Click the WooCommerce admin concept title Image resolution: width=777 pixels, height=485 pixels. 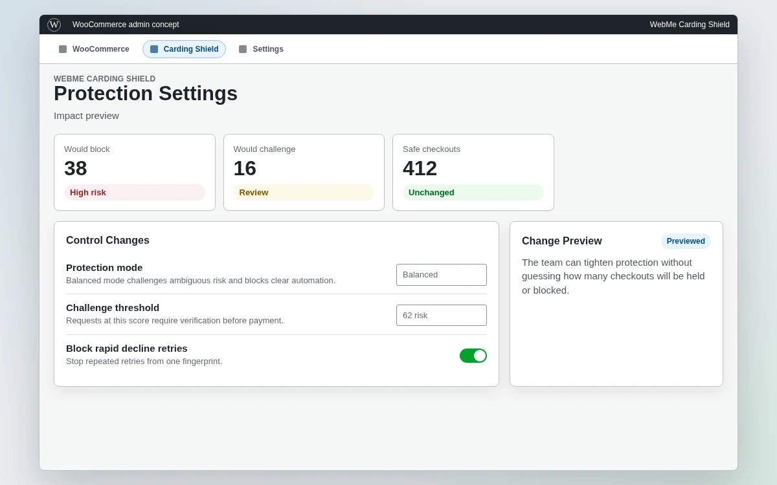(x=126, y=25)
